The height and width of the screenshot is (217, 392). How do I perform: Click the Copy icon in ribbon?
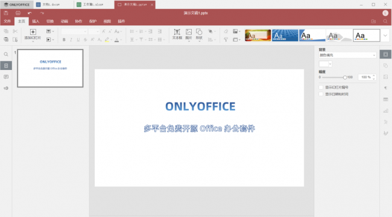pyautogui.click(x=6, y=31)
